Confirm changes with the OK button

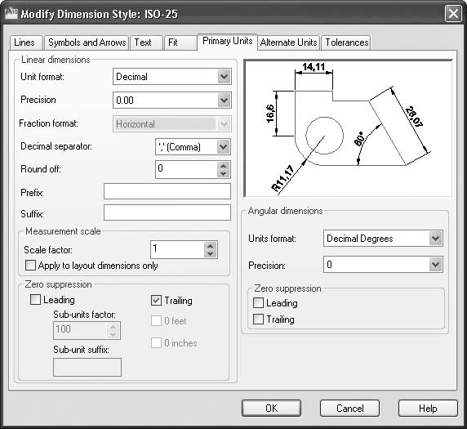point(271,408)
